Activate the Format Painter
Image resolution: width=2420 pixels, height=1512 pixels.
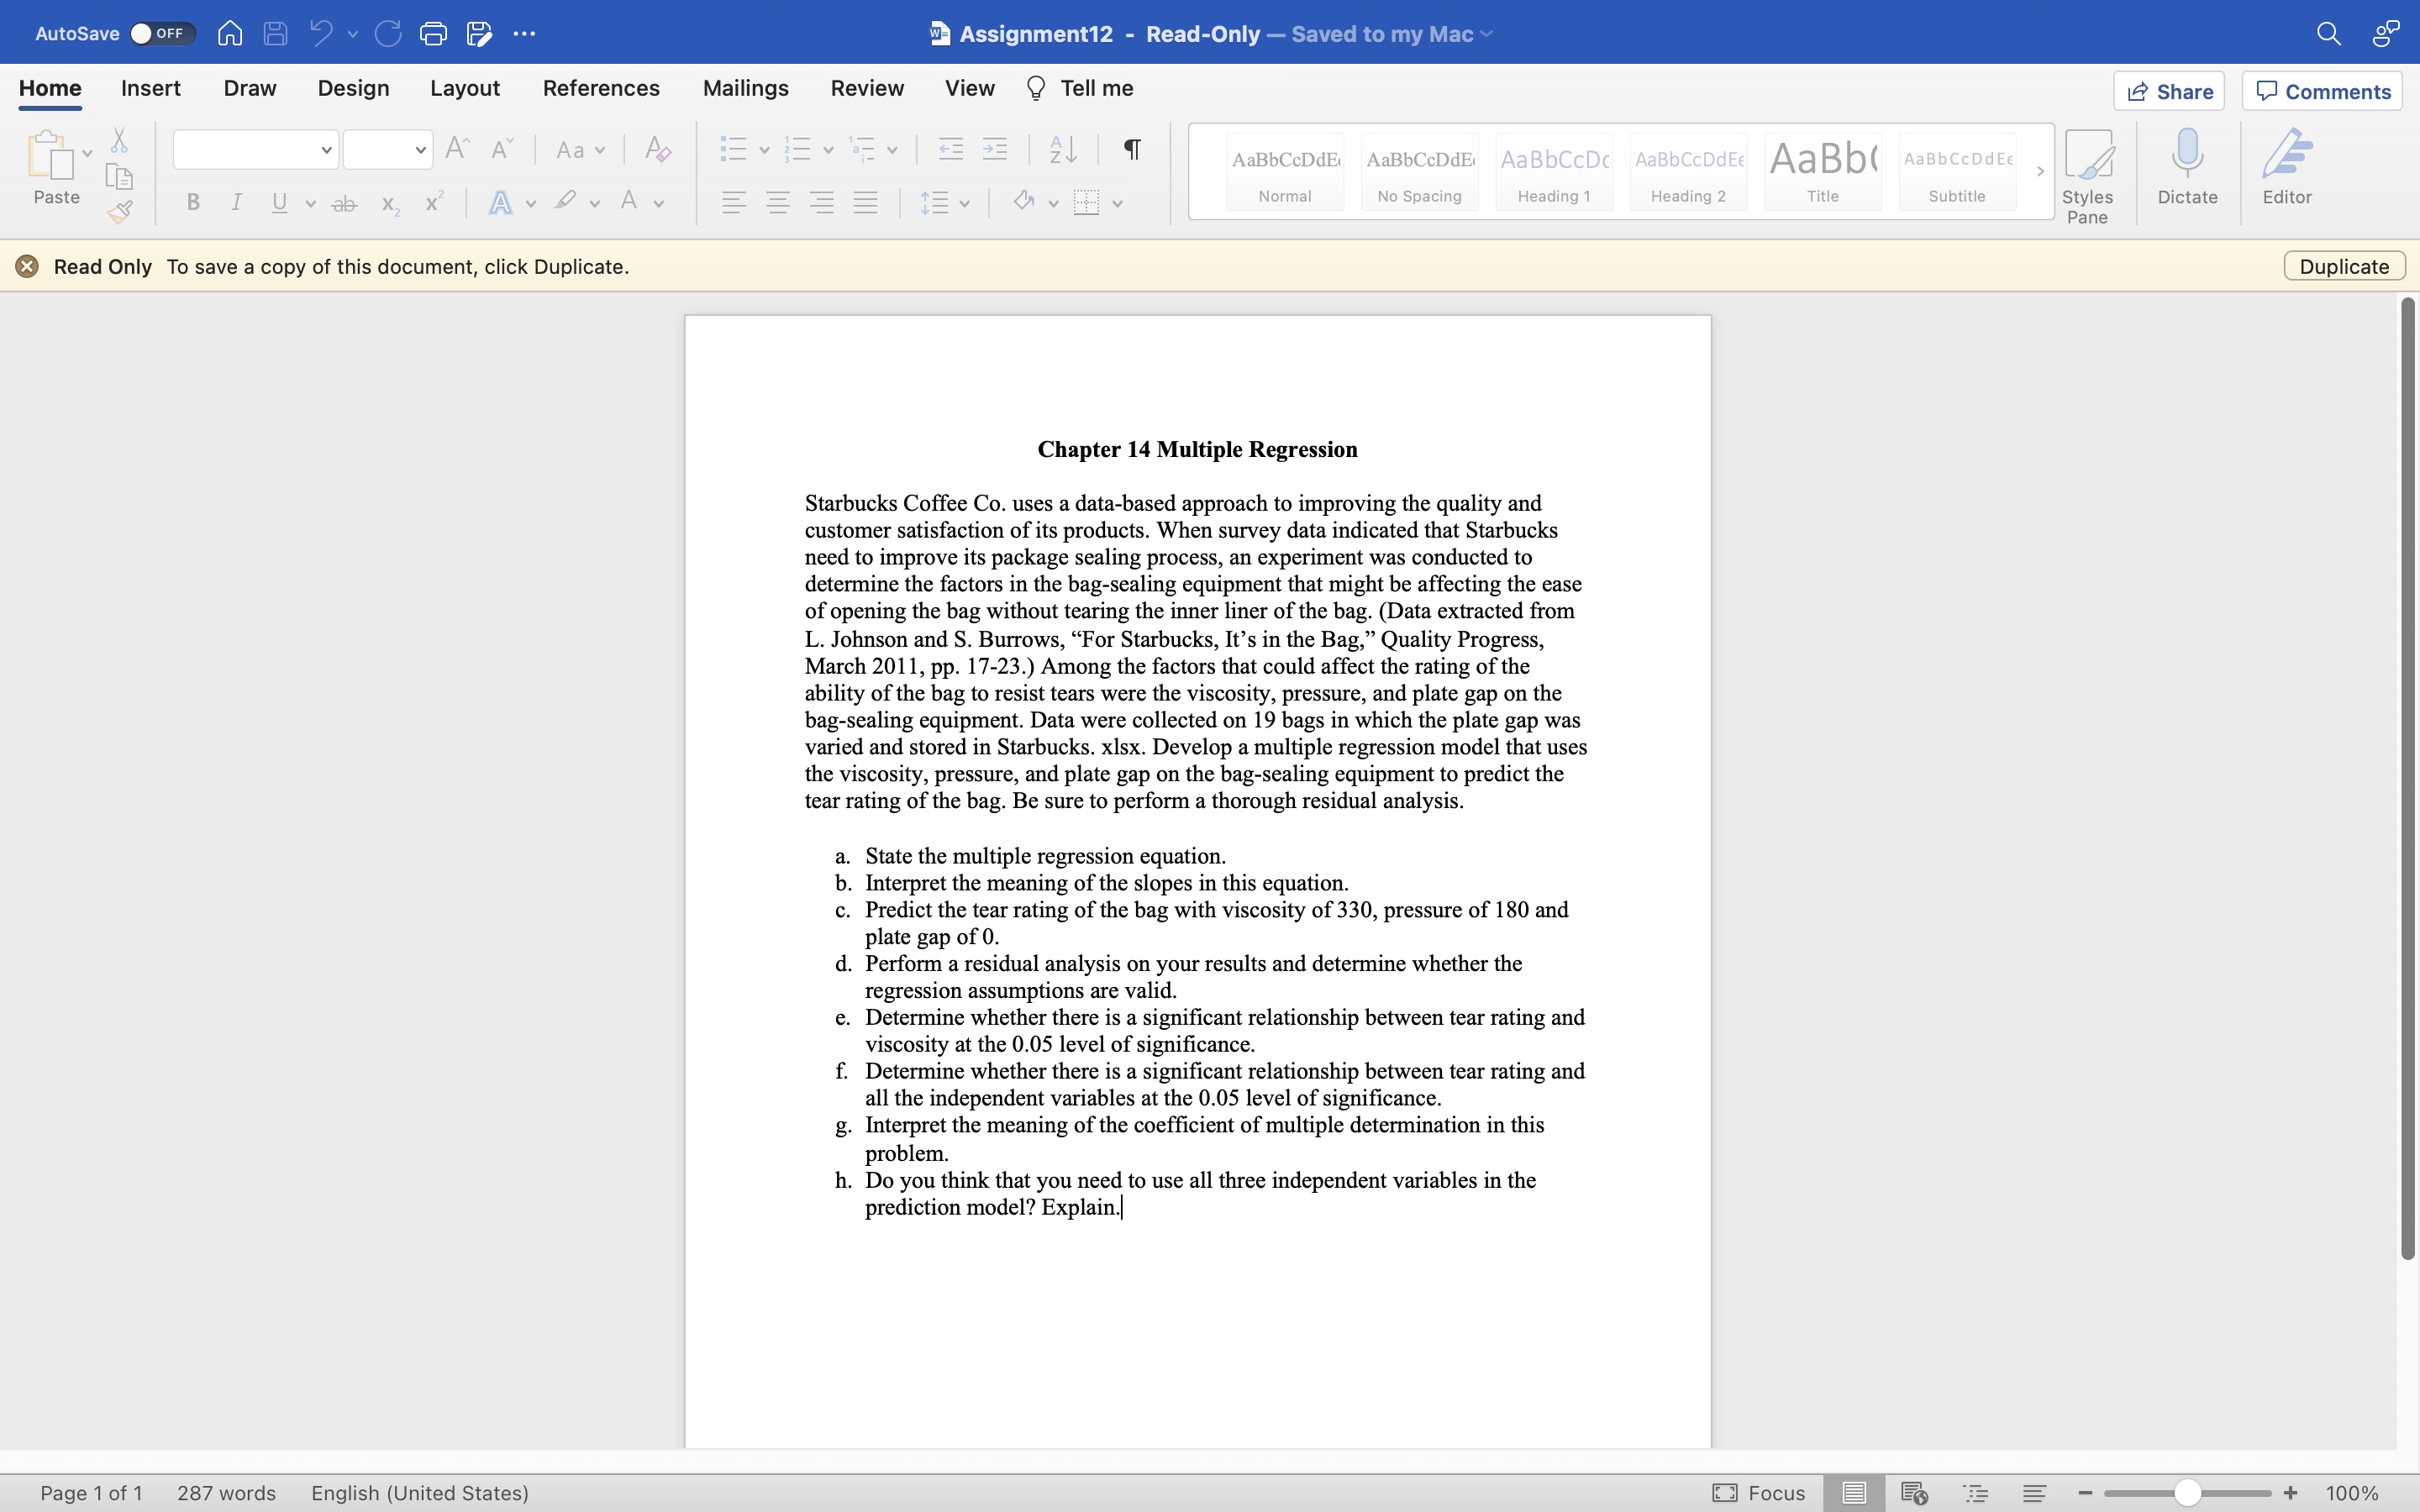(x=119, y=211)
